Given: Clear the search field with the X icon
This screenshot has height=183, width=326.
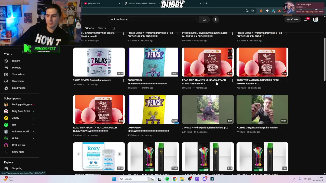Looking at the screenshot, I should (x=196, y=19).
